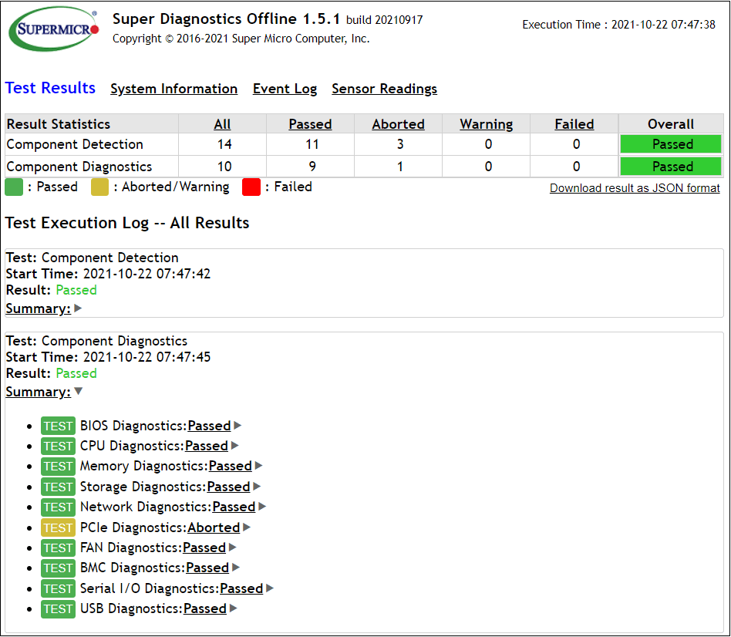731x637 pixels.
Task: Switch to the System Information tab
Action: coord(173,89)
